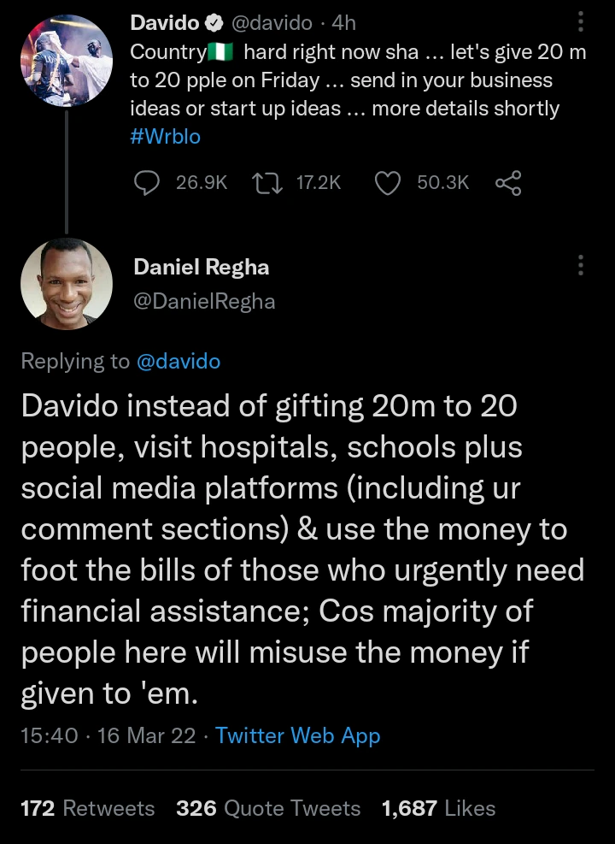The height and width of the screenshot is (844, 615).
Task: View the 1,687 Likes list
Action: tap(438, 808)
